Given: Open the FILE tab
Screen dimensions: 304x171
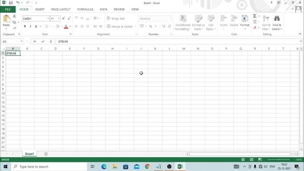Looking at the screenshot, I should [8, 9].
